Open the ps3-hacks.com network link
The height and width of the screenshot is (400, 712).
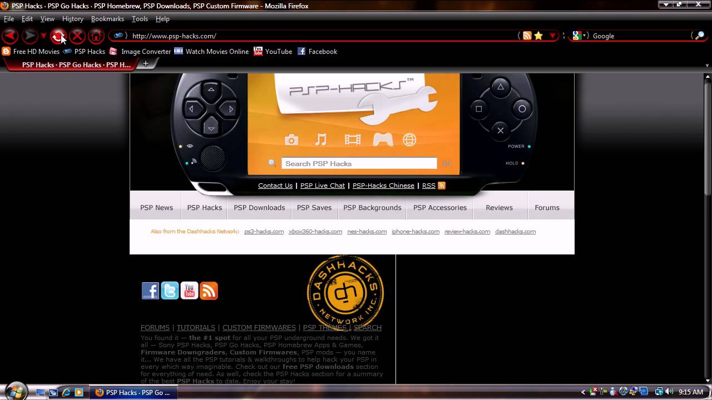click(x=264, y=232)
